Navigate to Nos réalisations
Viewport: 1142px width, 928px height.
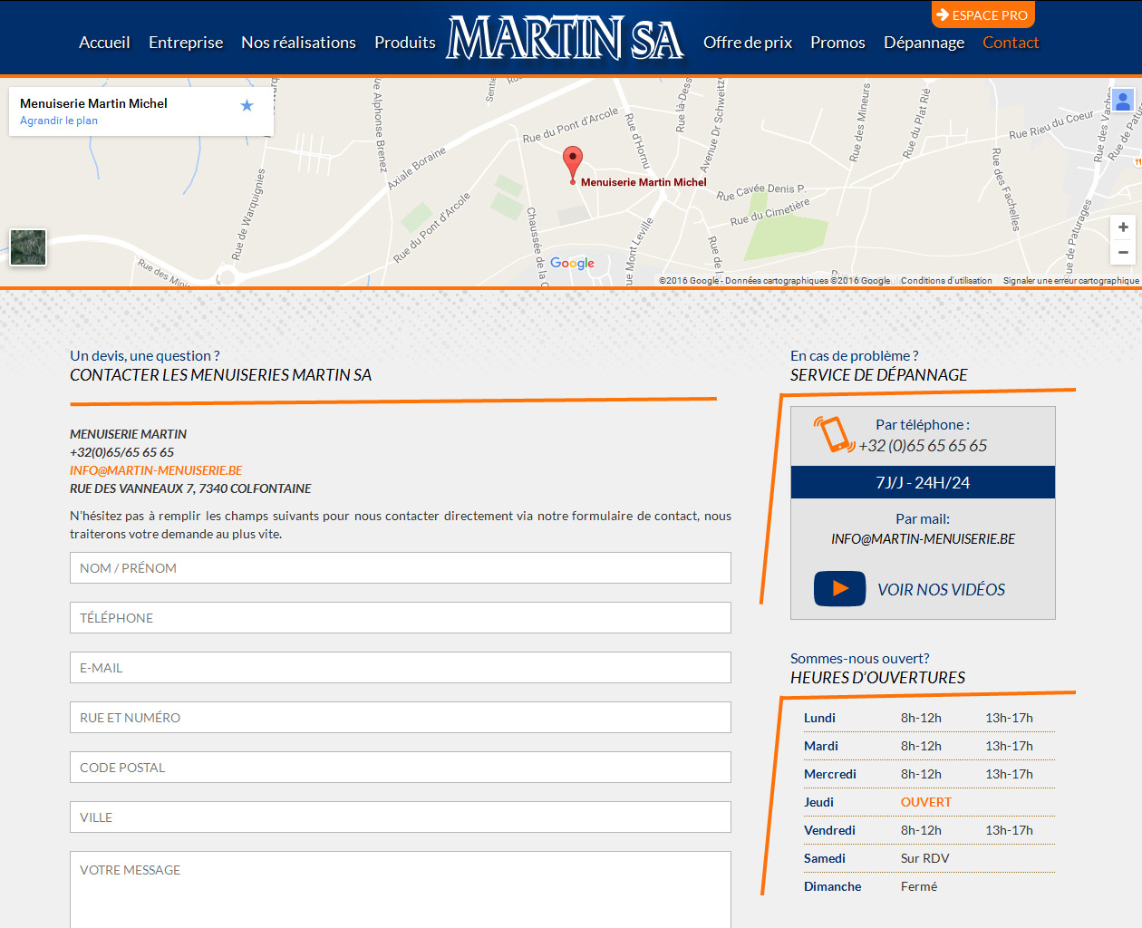pyautogui.click(x=298, y=43)
